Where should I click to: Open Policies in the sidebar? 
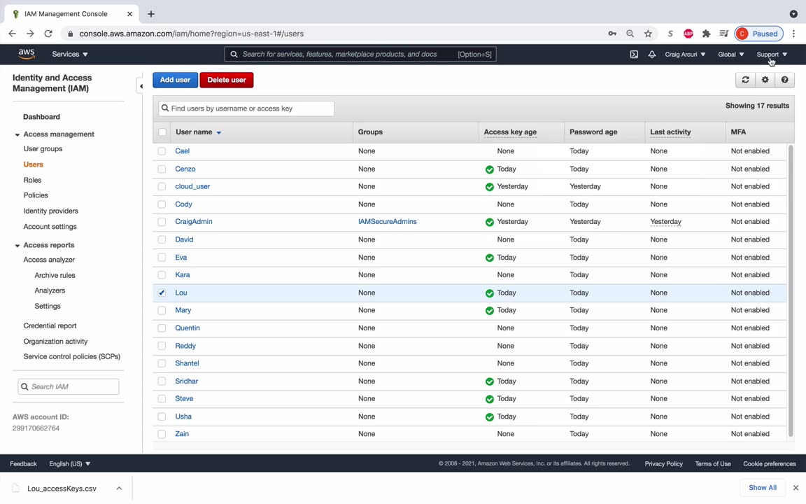(36, 195)
